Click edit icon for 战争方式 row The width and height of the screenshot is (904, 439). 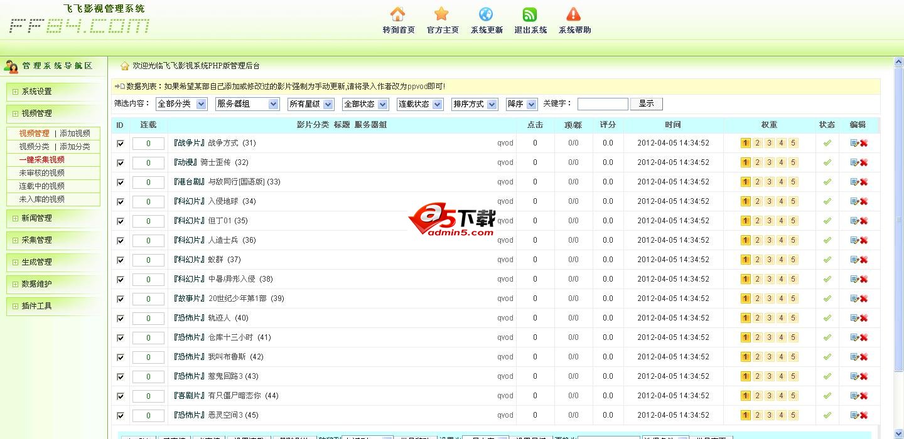(854, 144)
